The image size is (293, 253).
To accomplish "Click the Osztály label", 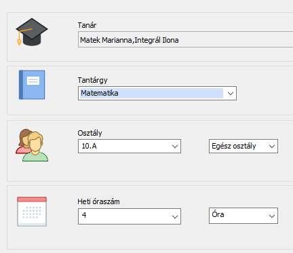I will pyautogui.click(x=90, y=133).
